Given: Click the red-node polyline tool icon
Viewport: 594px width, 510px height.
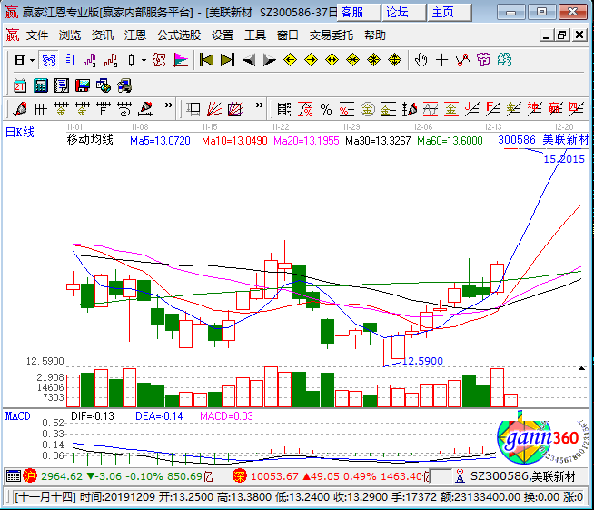Looking at the screenshot, I should [x=463, y=60].
